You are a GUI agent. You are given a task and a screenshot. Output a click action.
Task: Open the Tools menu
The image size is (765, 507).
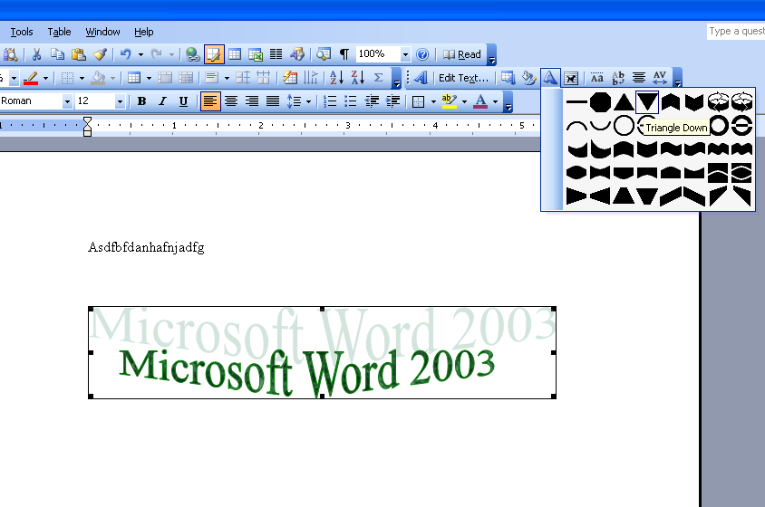(22, 32)
